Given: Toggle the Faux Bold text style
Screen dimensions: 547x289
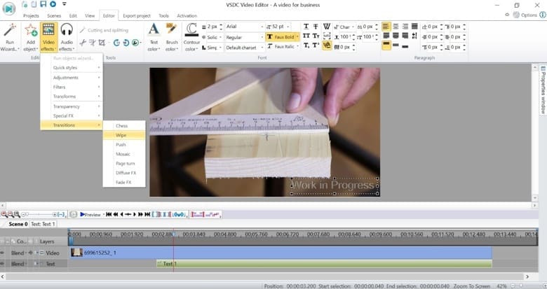Looking at the screenshot, I should coord(283,36).
